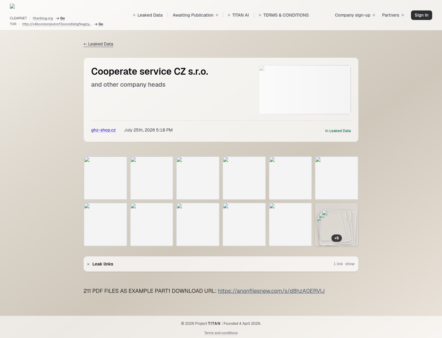Click the Sign in button
This screenshot has width=442, height=338.
click(x=421, y=15)
